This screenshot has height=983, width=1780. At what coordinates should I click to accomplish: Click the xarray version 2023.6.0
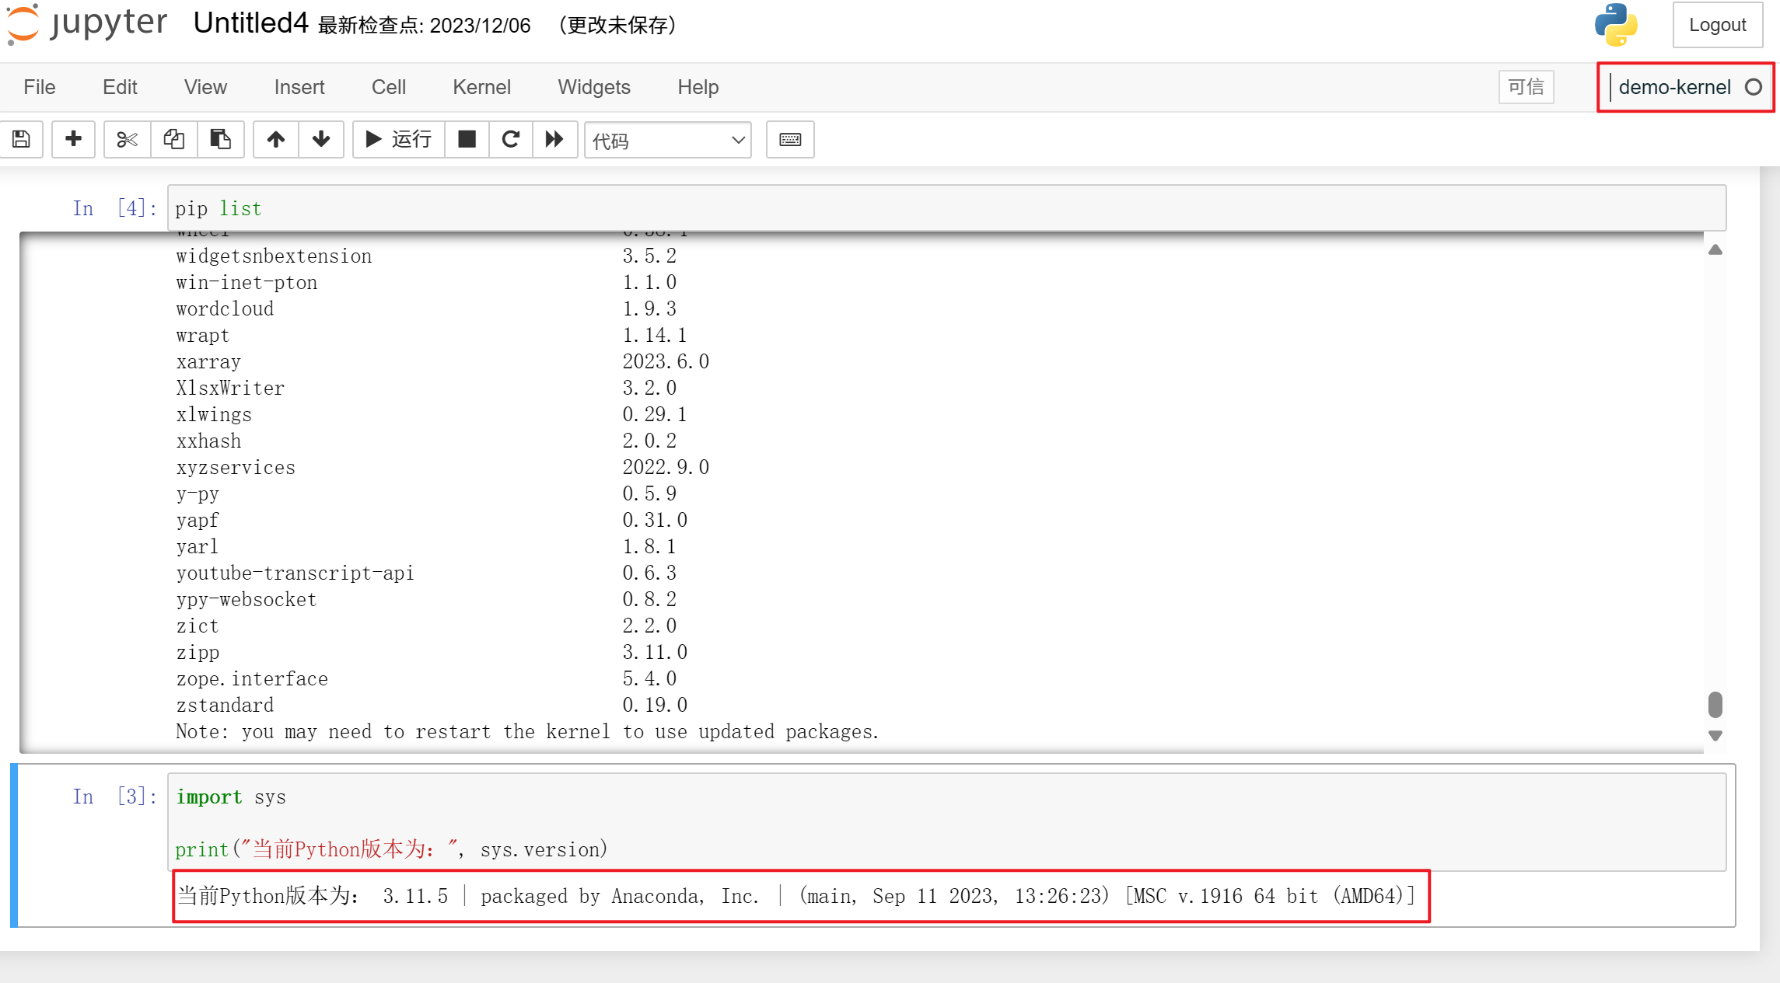[666, 362]
